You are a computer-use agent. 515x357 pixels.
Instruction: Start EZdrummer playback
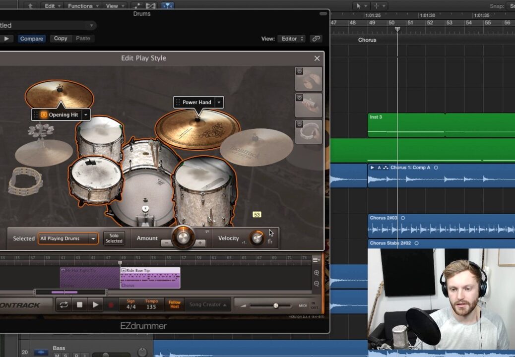[96, 305]
